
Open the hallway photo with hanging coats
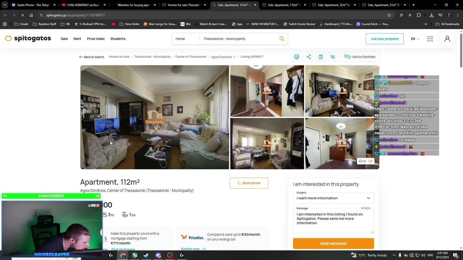267,91
